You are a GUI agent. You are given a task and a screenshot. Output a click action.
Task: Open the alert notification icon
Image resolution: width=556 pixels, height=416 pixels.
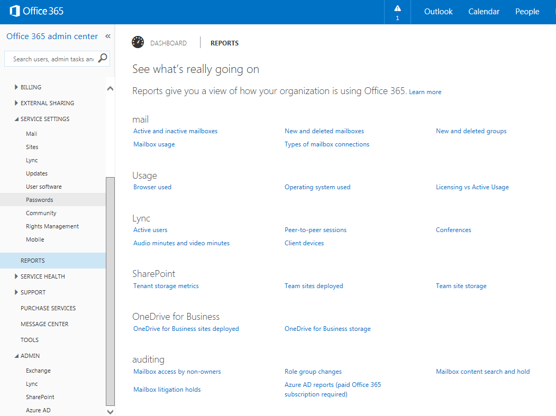(x=397, y=8)
